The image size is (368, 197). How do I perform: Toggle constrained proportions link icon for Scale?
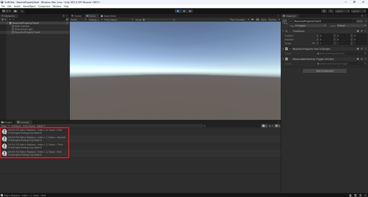(313, 43)
